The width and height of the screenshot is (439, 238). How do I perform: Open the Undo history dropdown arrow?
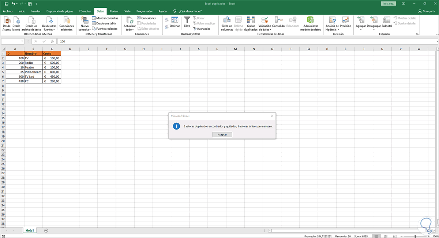[x=17, y=4]
